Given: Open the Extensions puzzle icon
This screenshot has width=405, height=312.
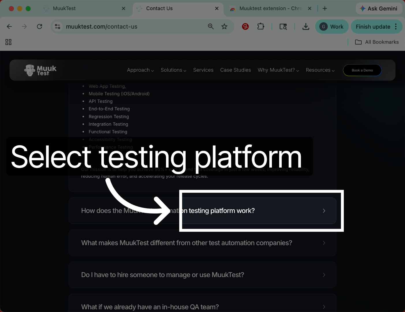Looking at the screenshot, I should tap(261, 27).
